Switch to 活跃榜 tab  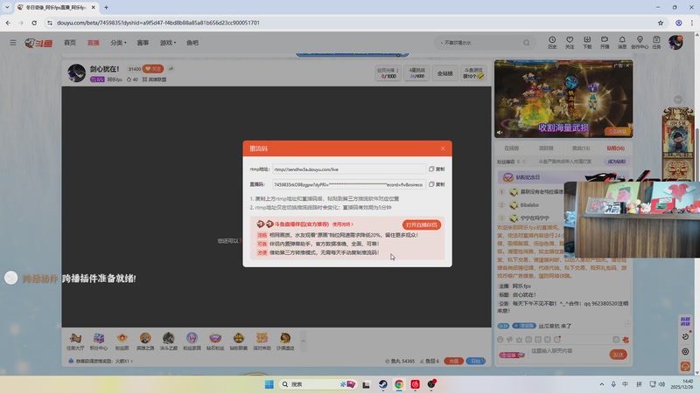pyautogui.click(x=546, y=148)
